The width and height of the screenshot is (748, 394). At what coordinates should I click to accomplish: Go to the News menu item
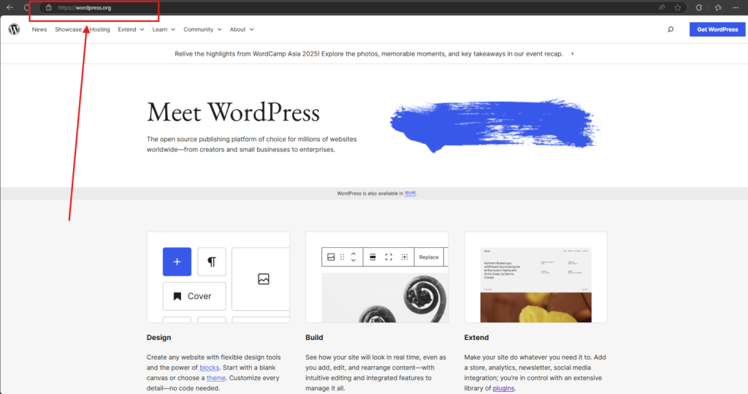(x=39, y=30)
